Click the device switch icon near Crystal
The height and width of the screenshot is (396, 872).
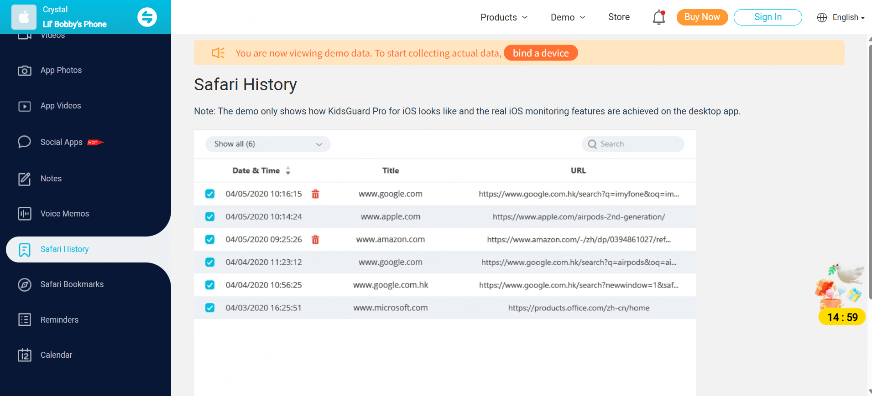tap(147, 17)
